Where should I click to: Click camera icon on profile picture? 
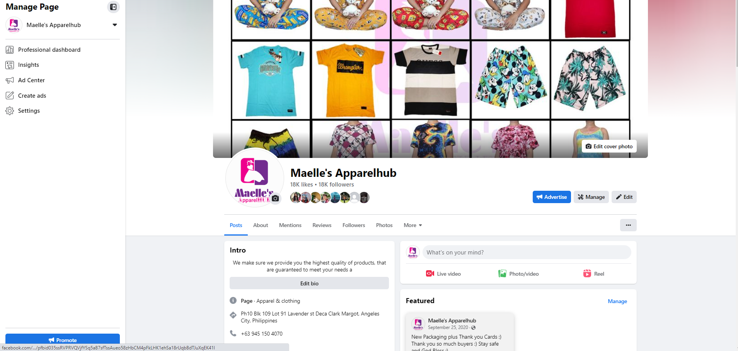click(x=275, y=198)
